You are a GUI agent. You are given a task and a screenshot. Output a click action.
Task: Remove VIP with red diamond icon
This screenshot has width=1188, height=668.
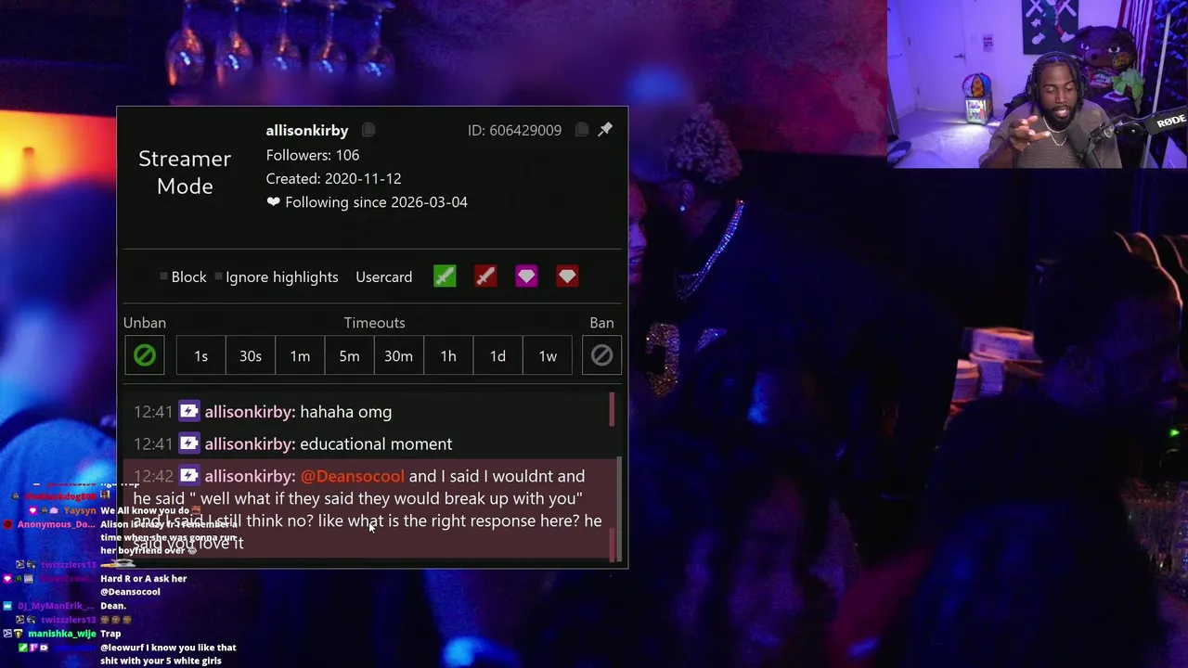(x=567, y=276)
